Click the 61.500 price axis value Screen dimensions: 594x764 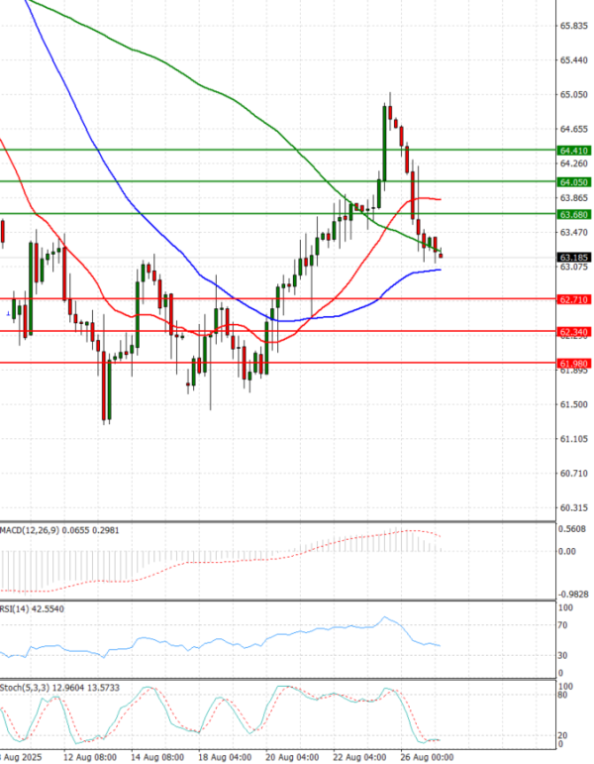(574, 404)
